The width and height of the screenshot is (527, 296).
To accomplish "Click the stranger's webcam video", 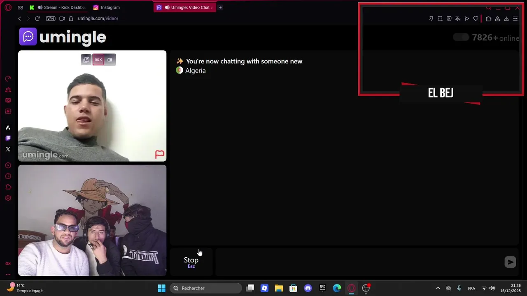I will (x=92, y=106).
